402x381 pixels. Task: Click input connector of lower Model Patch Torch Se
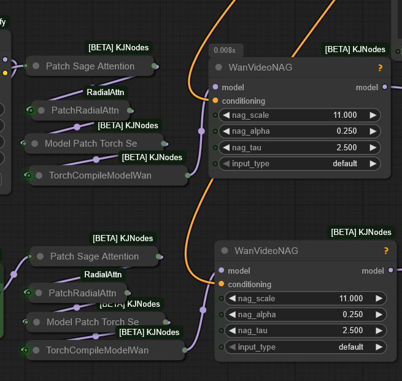tap(26, 322)
